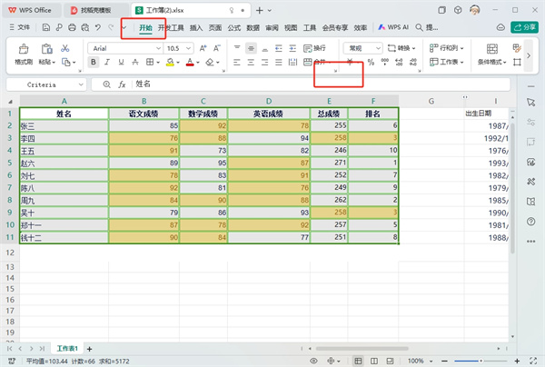Click the undo arrow in quick access toolbar
This screenshot has height=367, width=545.
click(x=97, y=28)
